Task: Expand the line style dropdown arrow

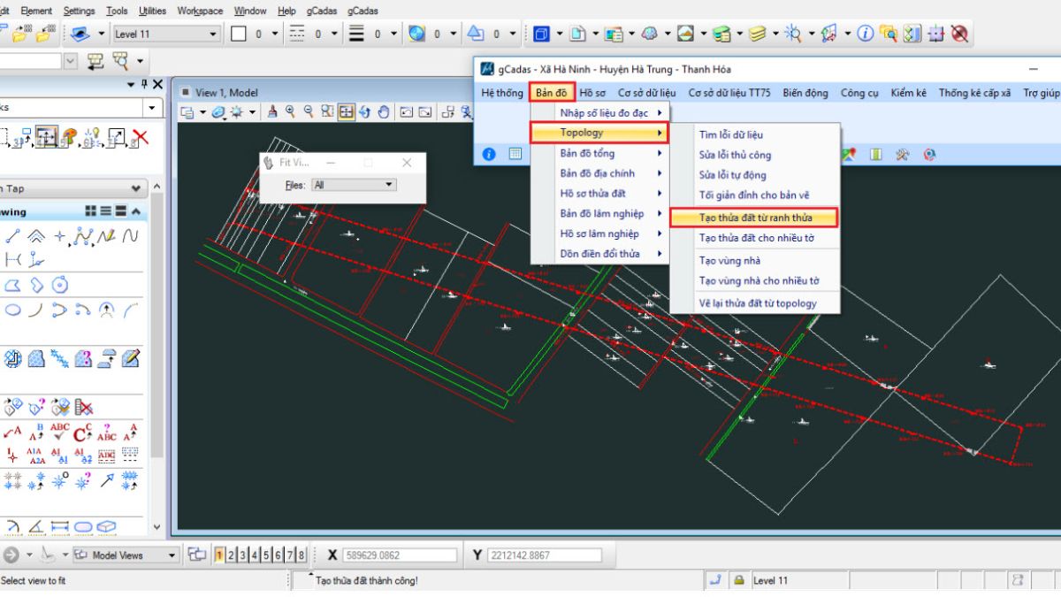Action: 333,34
